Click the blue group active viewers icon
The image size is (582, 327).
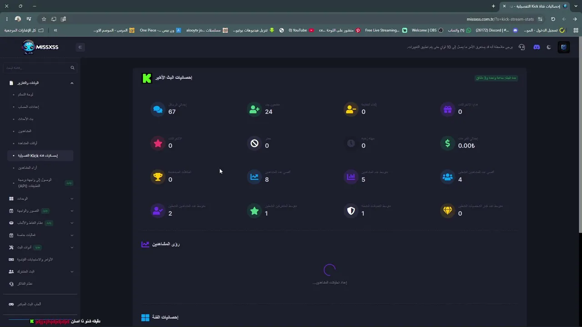point(447,177)
